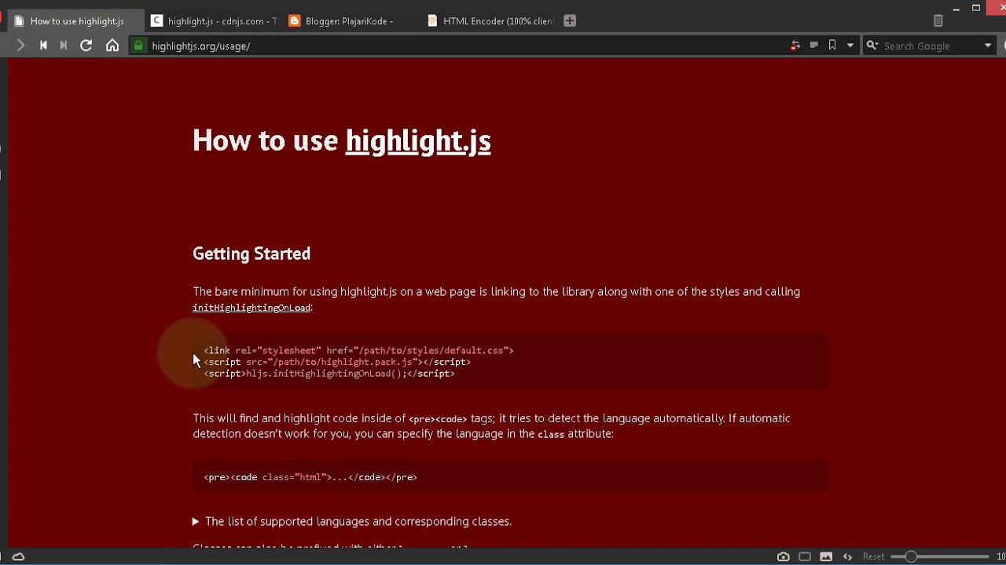Screen dimensions: 1006x565
Task: Click the pre code class="html" snippet
Action: pos(310,477)
